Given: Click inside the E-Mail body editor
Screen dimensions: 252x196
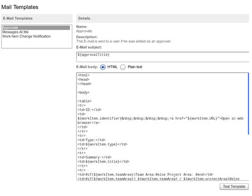Looking at the screenshot, I should point(162,126).
